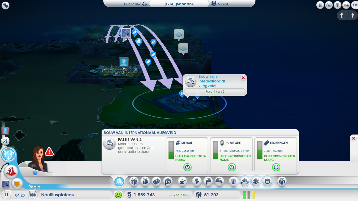Open the airplane great work icon
This screenshot has width=358, height=201.
(x=5, y=141)
